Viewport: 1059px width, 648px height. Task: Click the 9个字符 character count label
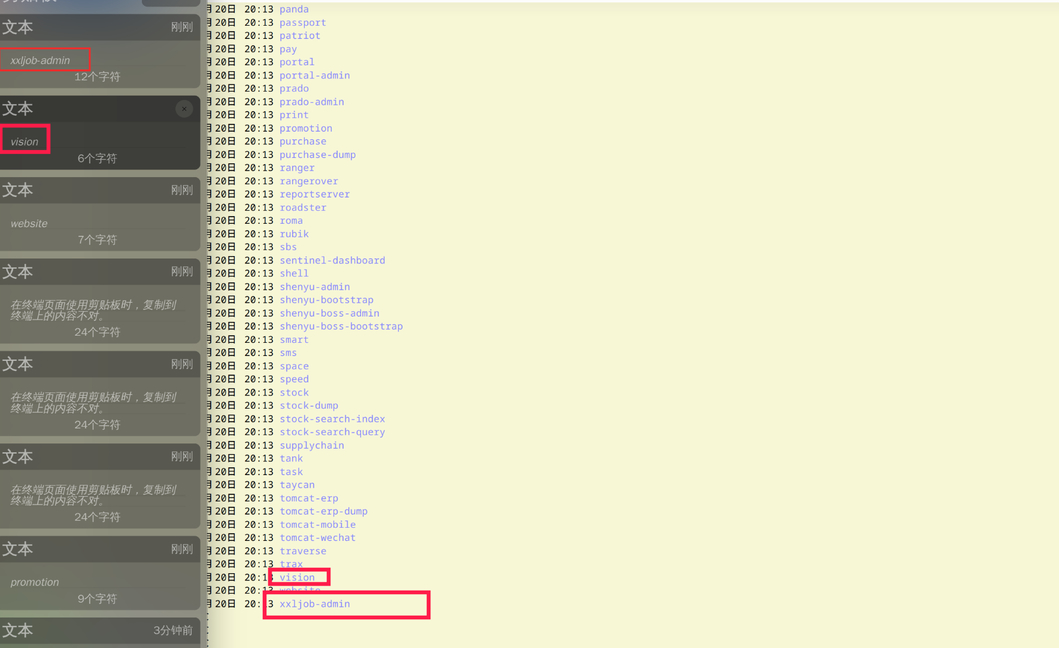click(97, 598)
